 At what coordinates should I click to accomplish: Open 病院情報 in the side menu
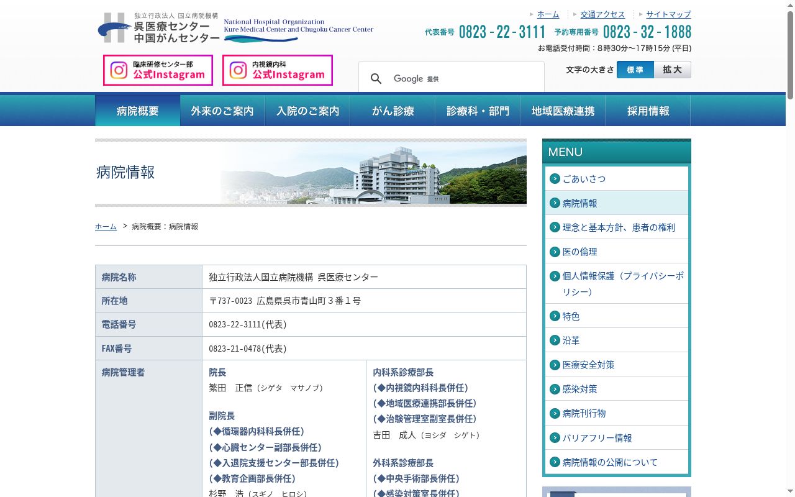point(617,203)
